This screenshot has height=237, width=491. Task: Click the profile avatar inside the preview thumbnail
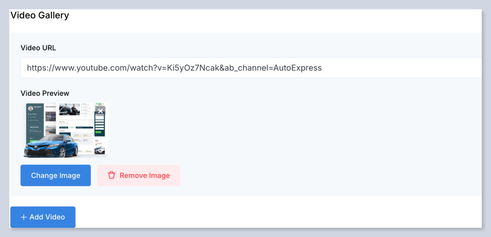tap(31, 108)
